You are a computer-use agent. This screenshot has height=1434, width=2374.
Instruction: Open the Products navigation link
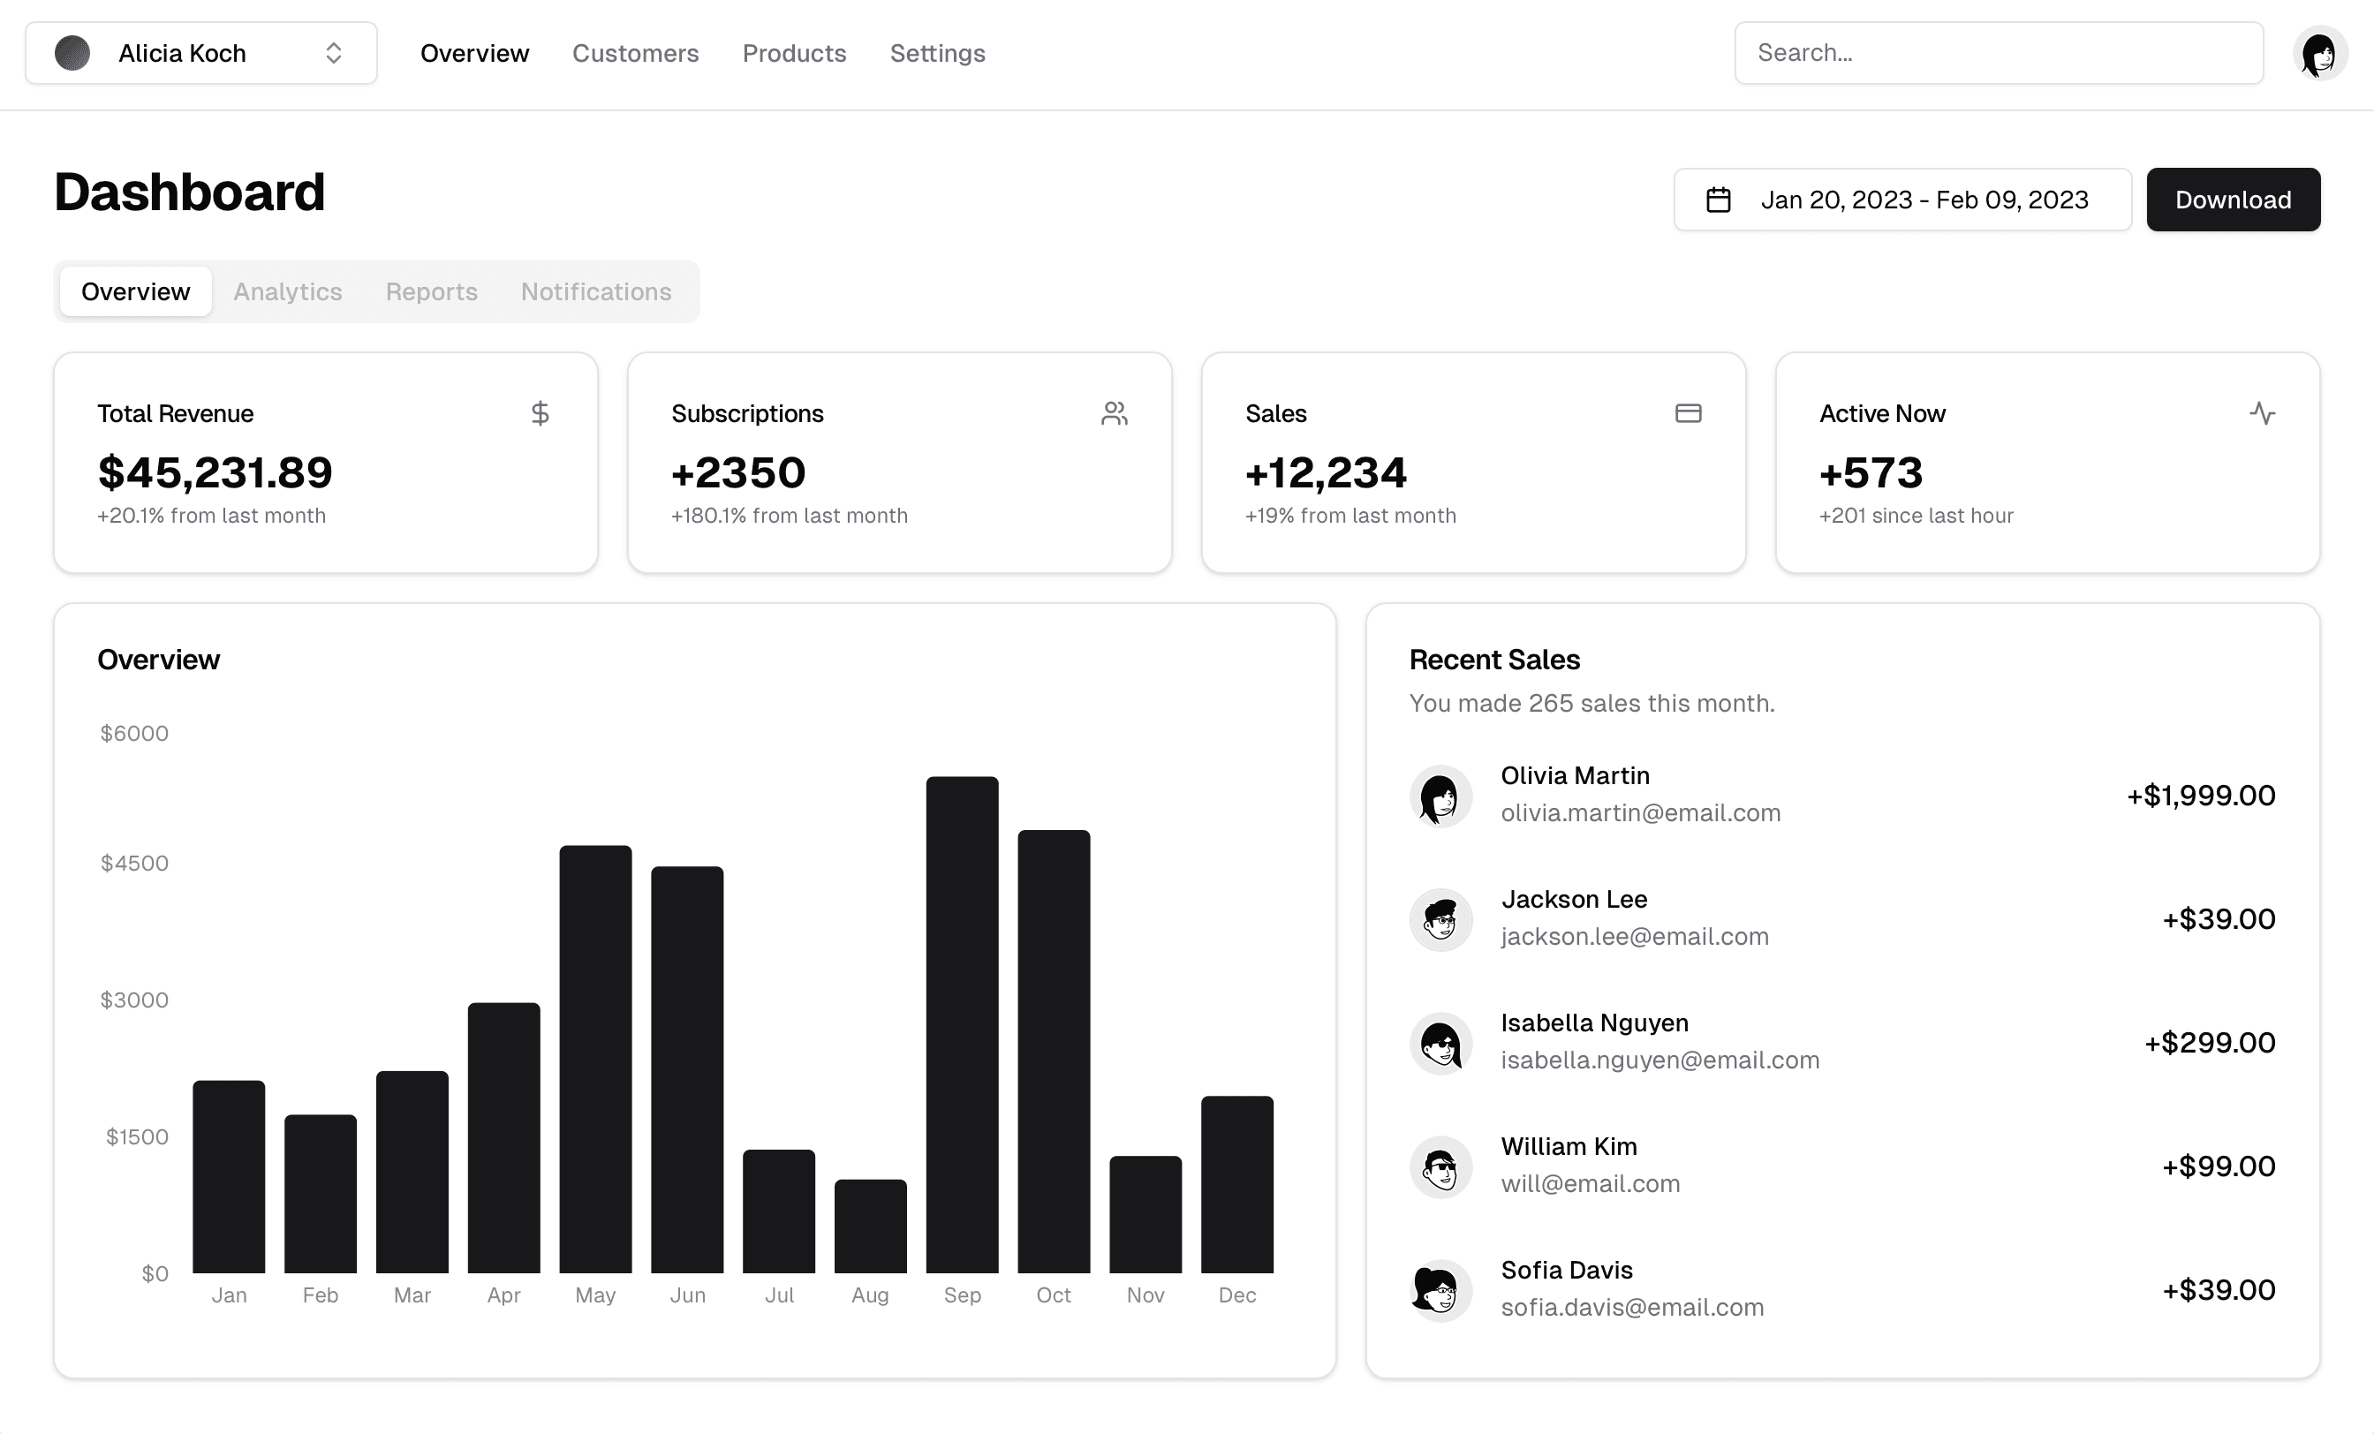[794, 53]
